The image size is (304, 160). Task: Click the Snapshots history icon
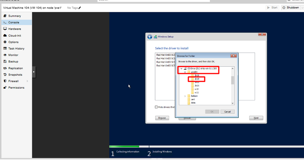[5, 75]
